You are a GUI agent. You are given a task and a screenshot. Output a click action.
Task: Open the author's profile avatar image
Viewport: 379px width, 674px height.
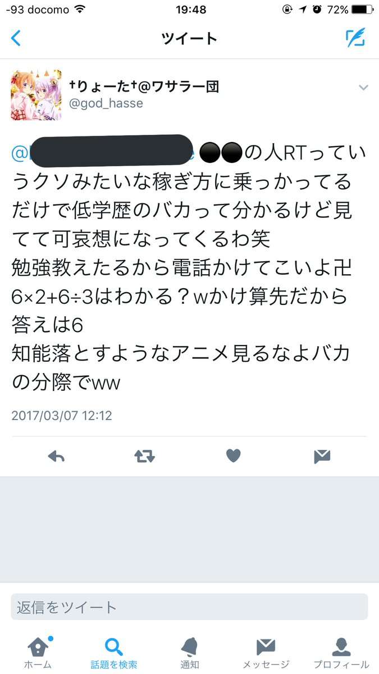(x=36, y=95)
